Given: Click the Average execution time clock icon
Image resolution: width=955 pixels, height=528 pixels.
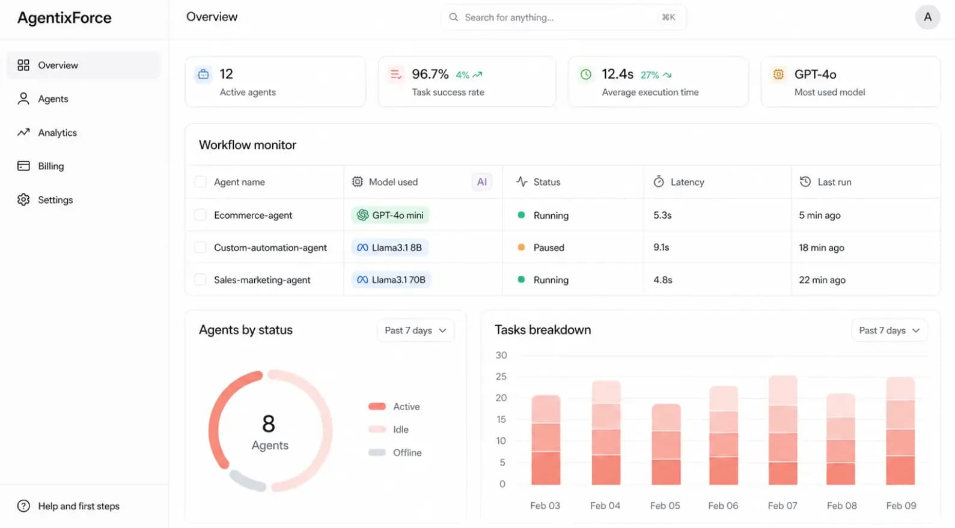Looking at the screenshot, I should click(585, 74).
